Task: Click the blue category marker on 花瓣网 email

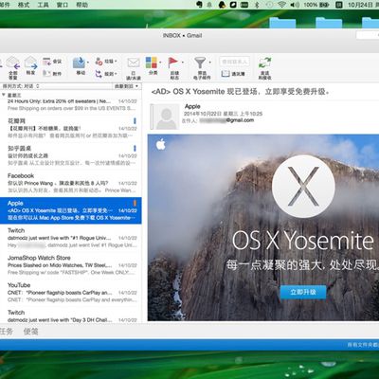Action: (x=135, y=120)
